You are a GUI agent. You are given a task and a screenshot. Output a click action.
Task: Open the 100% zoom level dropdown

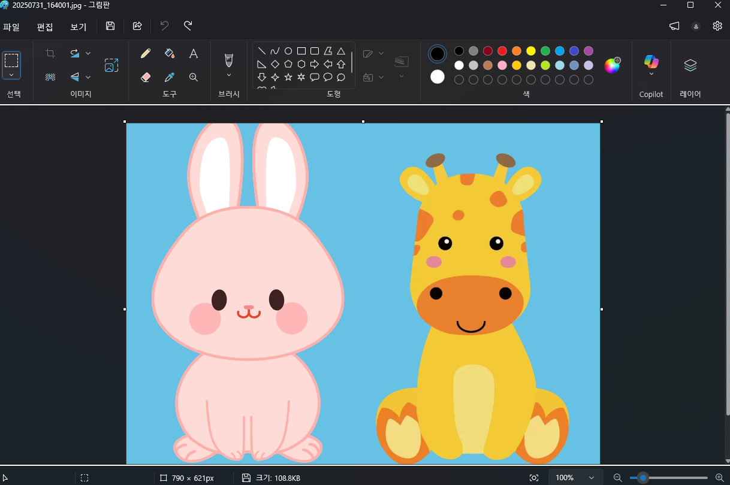pos(575,478)
